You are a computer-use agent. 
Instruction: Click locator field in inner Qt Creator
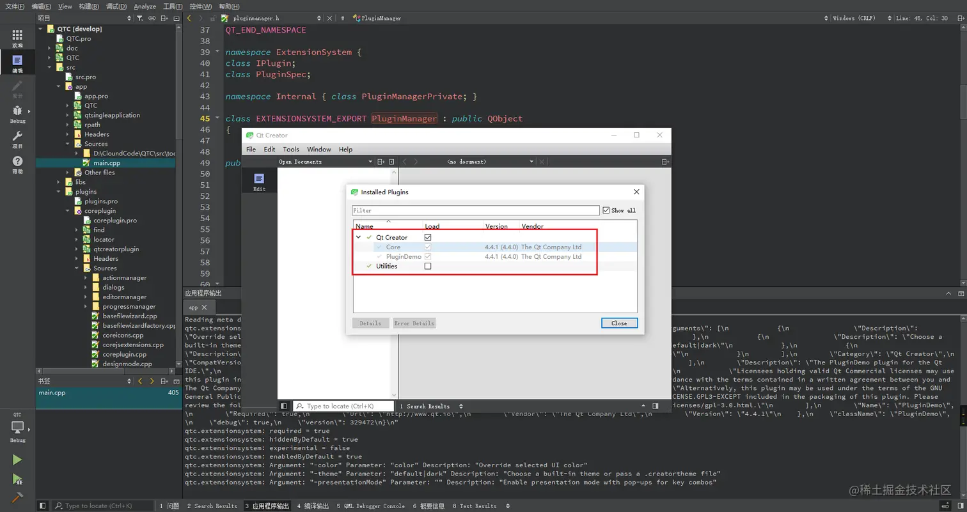343,406
